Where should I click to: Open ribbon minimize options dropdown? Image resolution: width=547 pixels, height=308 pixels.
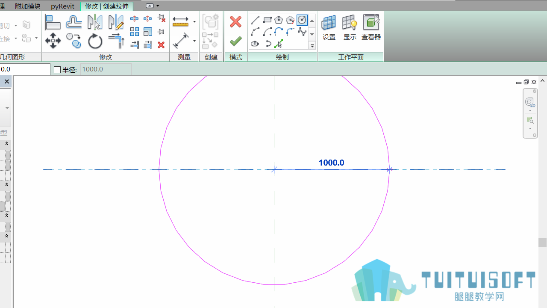pos(158,6)
